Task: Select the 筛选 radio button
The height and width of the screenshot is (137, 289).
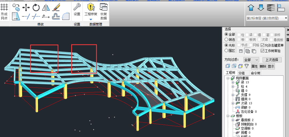Action: [x=226, y=39]
